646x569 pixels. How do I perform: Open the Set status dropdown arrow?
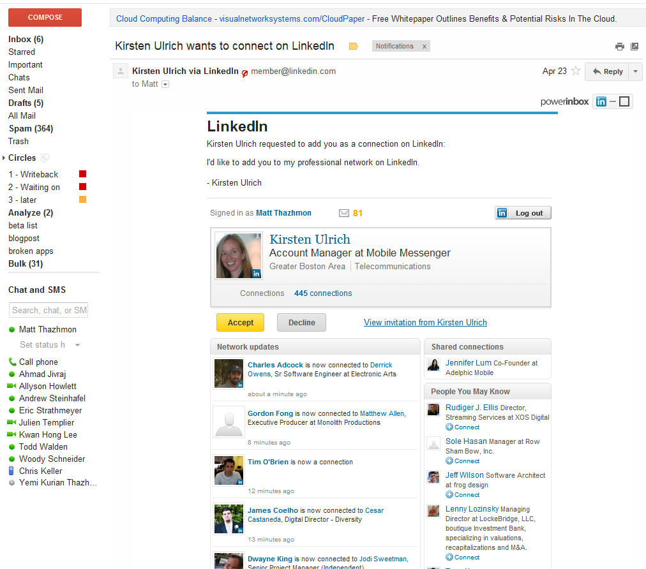[77, 345]
